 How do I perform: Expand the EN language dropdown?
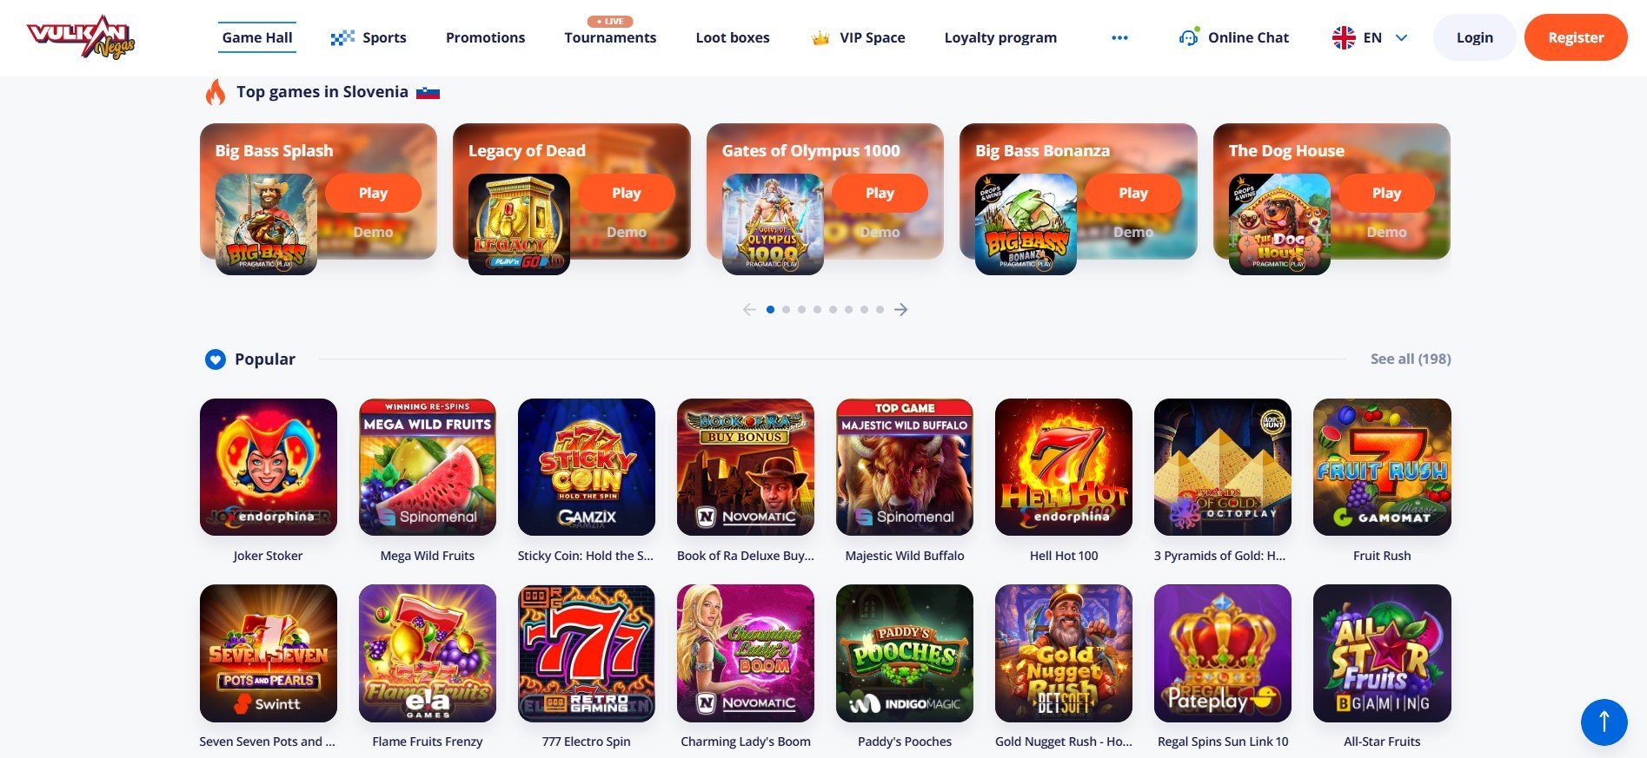[x=1401, y=38]
